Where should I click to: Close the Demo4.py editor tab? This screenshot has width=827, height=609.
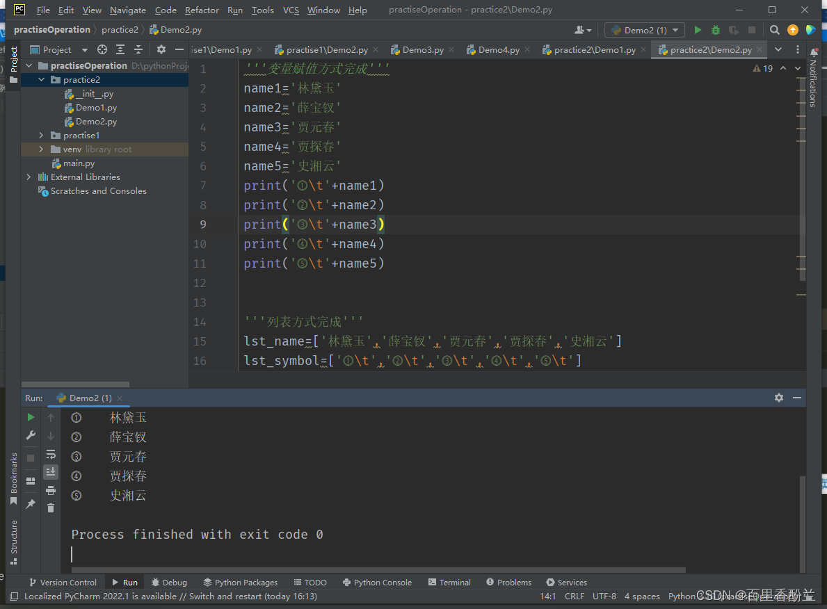(527, 49)
